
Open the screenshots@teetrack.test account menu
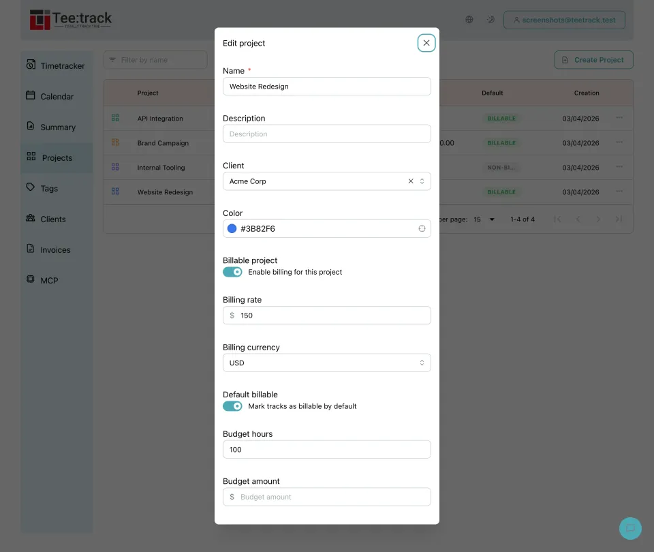[x=564, y=20]
